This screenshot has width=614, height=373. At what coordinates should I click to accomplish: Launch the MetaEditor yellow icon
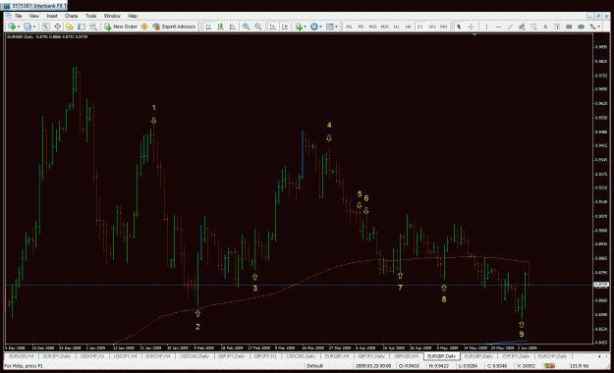(144, 27)
